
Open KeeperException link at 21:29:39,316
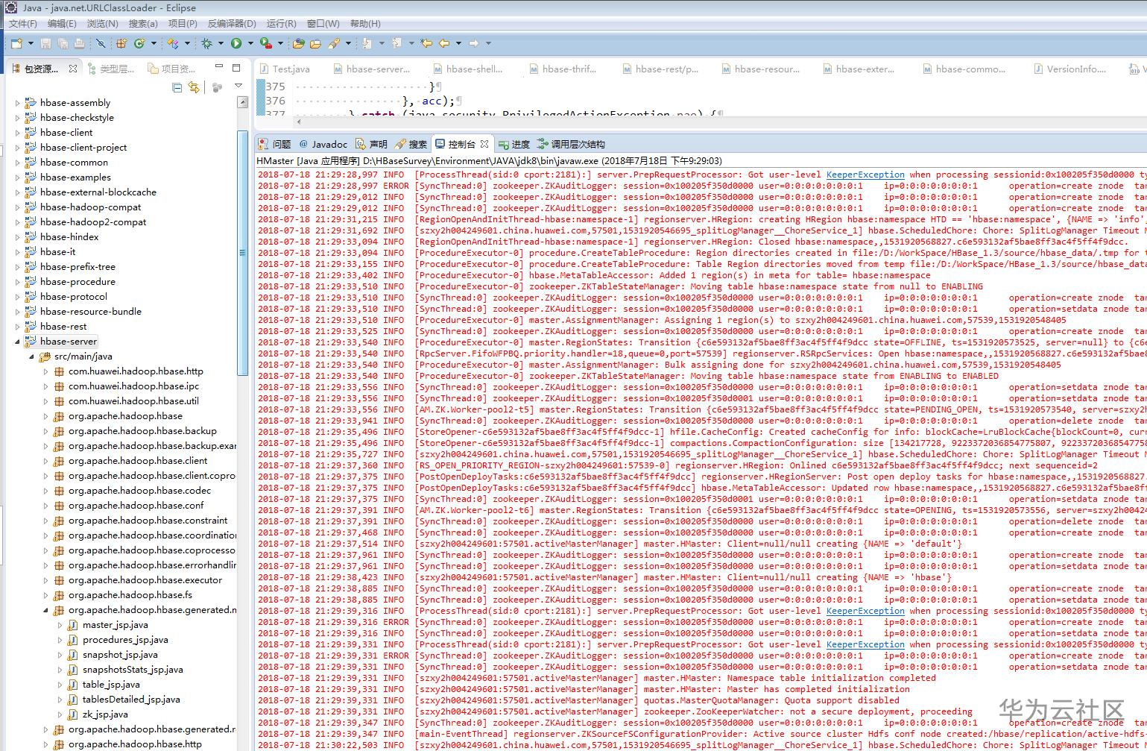(865, 611)
